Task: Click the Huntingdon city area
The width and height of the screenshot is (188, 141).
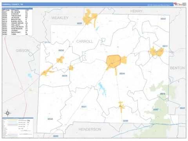Action: (113, 61)
